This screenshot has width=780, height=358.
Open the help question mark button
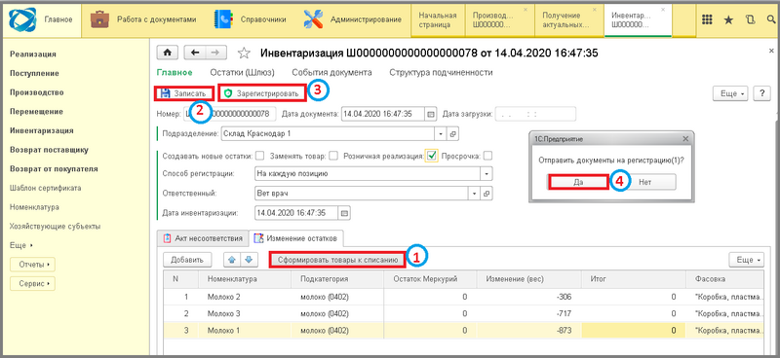(761, 93)
